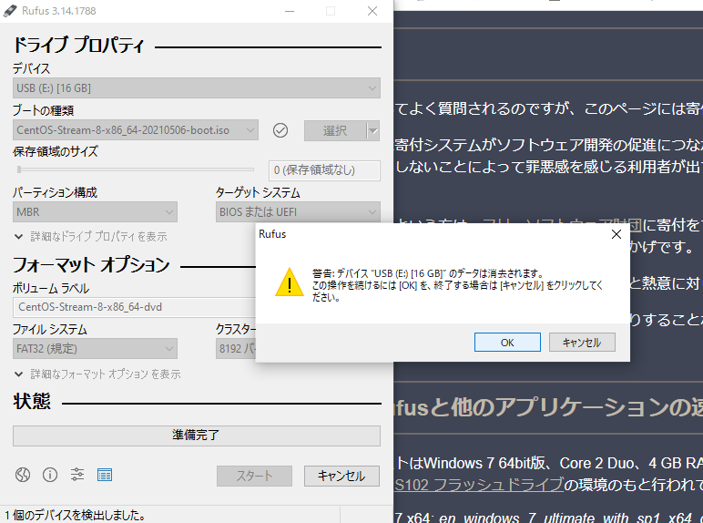Click the スタート button
This screenshot has width=703, height=523.
click(254, 476)
